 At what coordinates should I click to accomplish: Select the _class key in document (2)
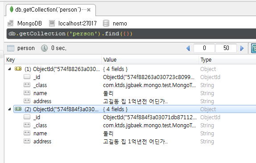coord(40,125)
